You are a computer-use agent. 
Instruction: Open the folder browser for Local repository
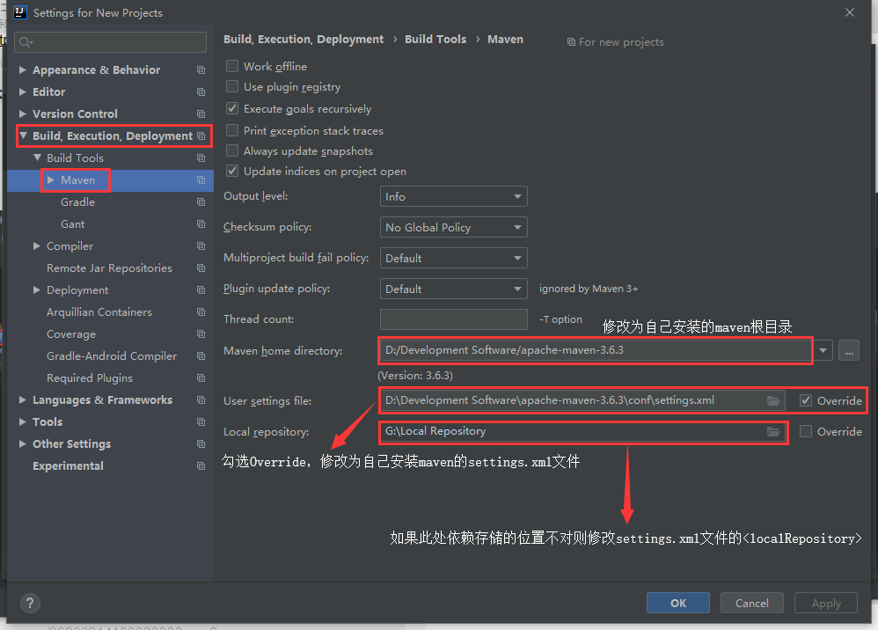tap(773, 431)
